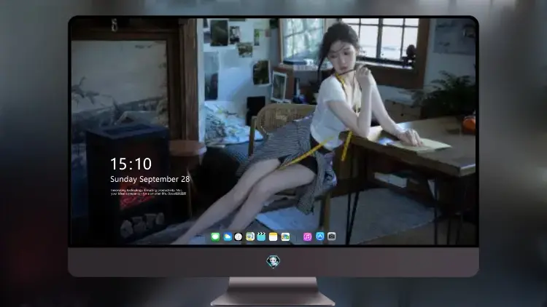Open the purple Music app in the dock

tap(307, 237)
